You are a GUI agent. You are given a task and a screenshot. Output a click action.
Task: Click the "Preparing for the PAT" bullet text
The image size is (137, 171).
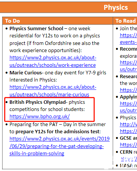[x=34, y=125]
